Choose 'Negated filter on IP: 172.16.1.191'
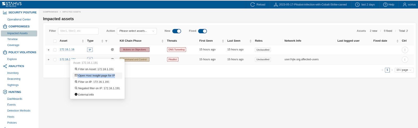This screenshot has height=128, width=418. click(99, 88)
